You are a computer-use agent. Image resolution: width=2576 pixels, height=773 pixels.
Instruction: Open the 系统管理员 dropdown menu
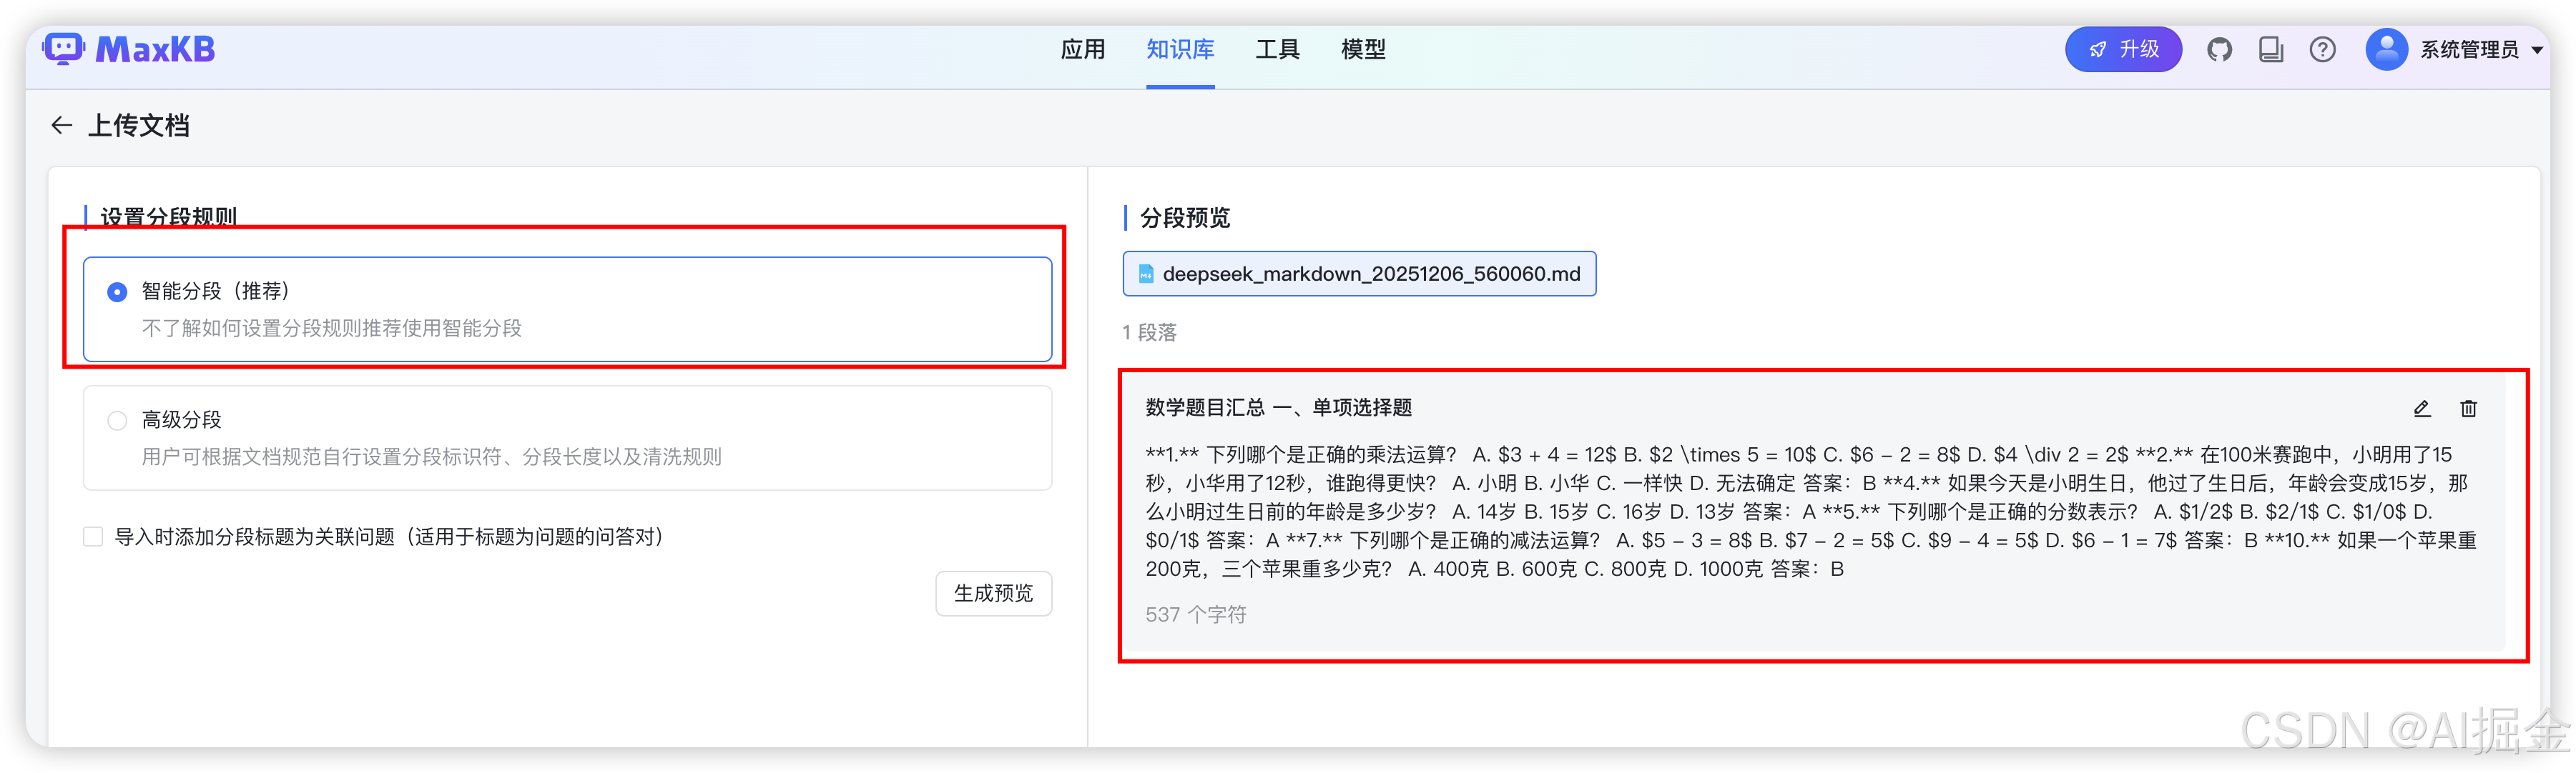pyautogui.click(x=2478, y=48)
